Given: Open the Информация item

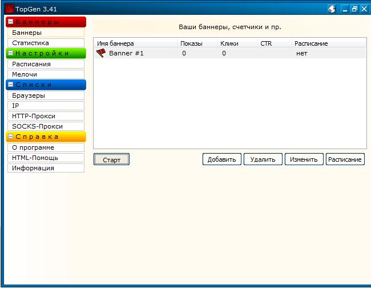Looking at the screenshot, I should (x=46, y=168).
